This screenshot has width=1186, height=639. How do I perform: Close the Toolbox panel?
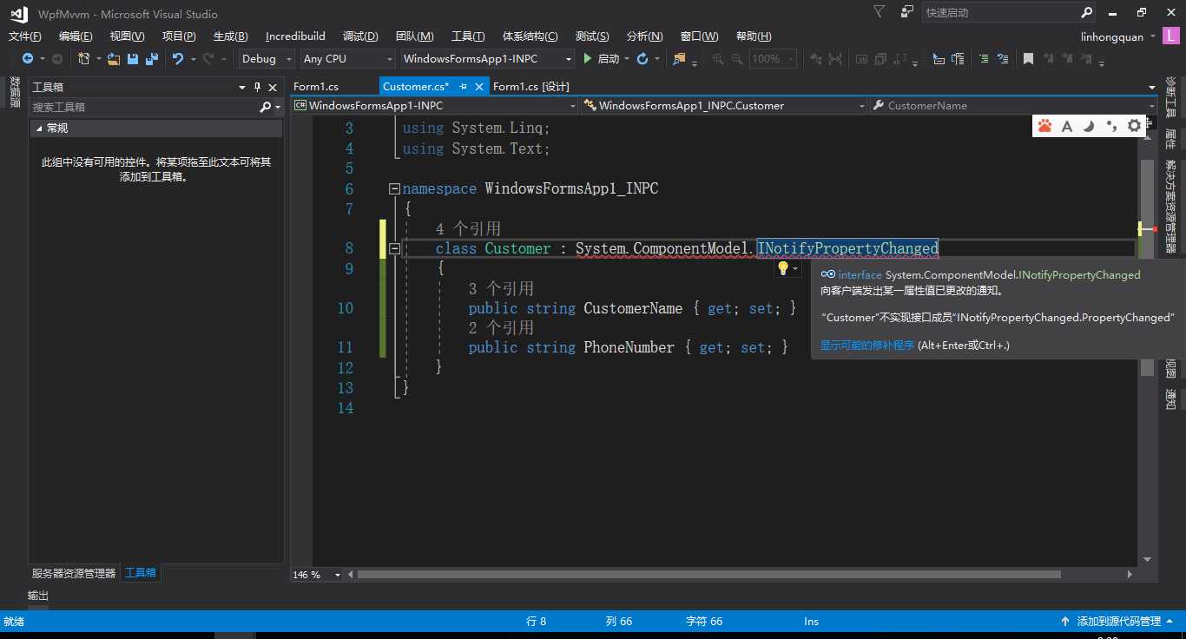coord(273,87)
